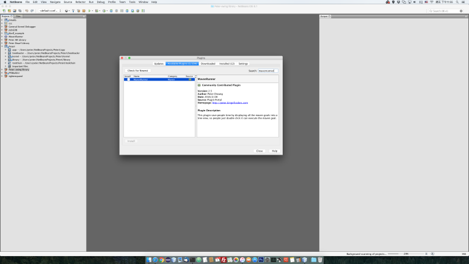Viewport: 469px width, 264px height.
Task: Expand the General Kernel Debugger project
Action: [2, 27]
